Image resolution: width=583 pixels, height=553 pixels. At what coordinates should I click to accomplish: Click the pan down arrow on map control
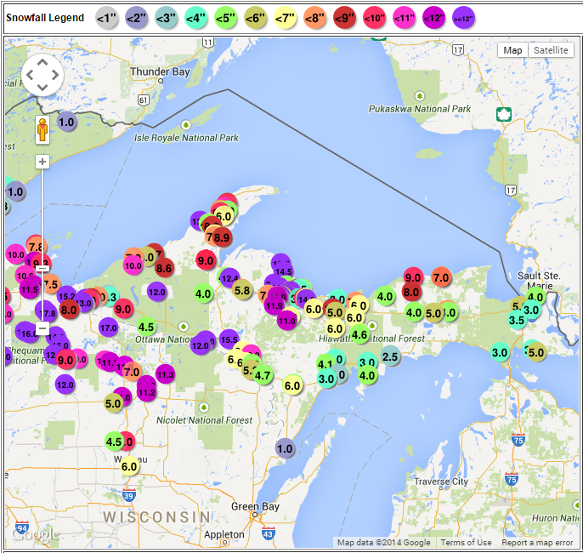click(x=42, y=88)
